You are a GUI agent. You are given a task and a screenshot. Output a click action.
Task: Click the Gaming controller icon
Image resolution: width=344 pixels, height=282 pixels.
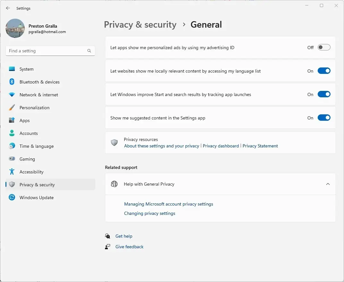[x=12, y=159]
